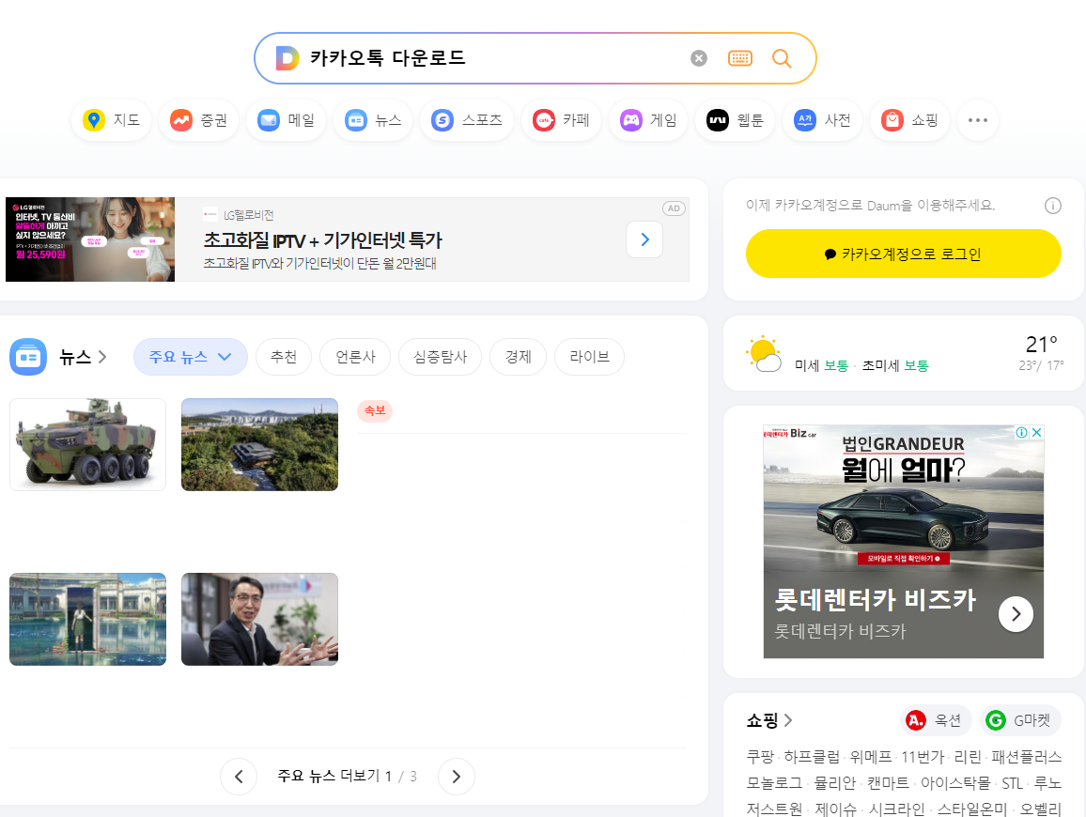Click the 21° temperature reading

1041,344
